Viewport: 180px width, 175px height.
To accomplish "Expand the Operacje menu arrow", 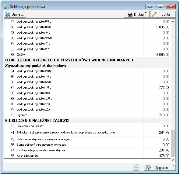I will click(x=174, y=166).
